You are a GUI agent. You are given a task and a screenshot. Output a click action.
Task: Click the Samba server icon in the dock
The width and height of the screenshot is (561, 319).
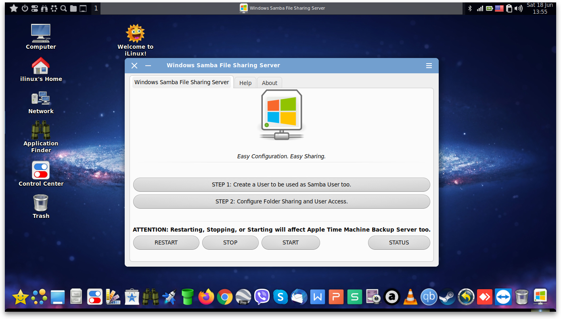click(540, 297)
